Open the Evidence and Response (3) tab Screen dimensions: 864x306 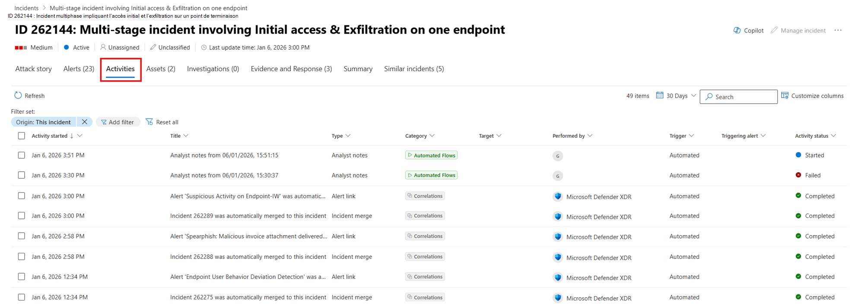tap(291, 69)
